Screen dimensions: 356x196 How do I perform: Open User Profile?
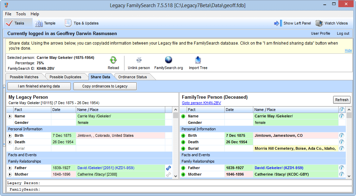[321, 33]
